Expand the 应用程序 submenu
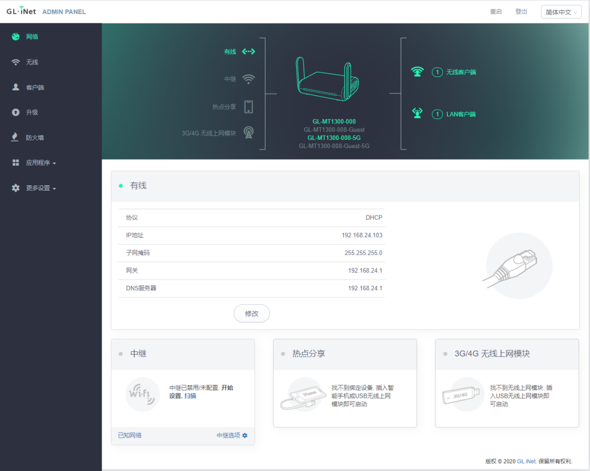Screen dimensions: 590x471 (x=40, y=163)
